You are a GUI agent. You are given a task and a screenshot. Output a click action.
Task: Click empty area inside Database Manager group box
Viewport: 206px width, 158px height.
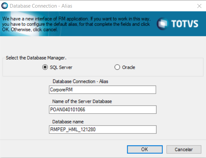pyautogui.click(x=173, y=67)
